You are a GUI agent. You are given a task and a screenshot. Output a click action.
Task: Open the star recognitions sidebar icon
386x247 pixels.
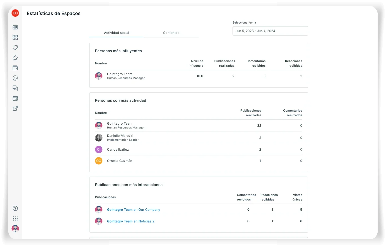click(15, 58)
